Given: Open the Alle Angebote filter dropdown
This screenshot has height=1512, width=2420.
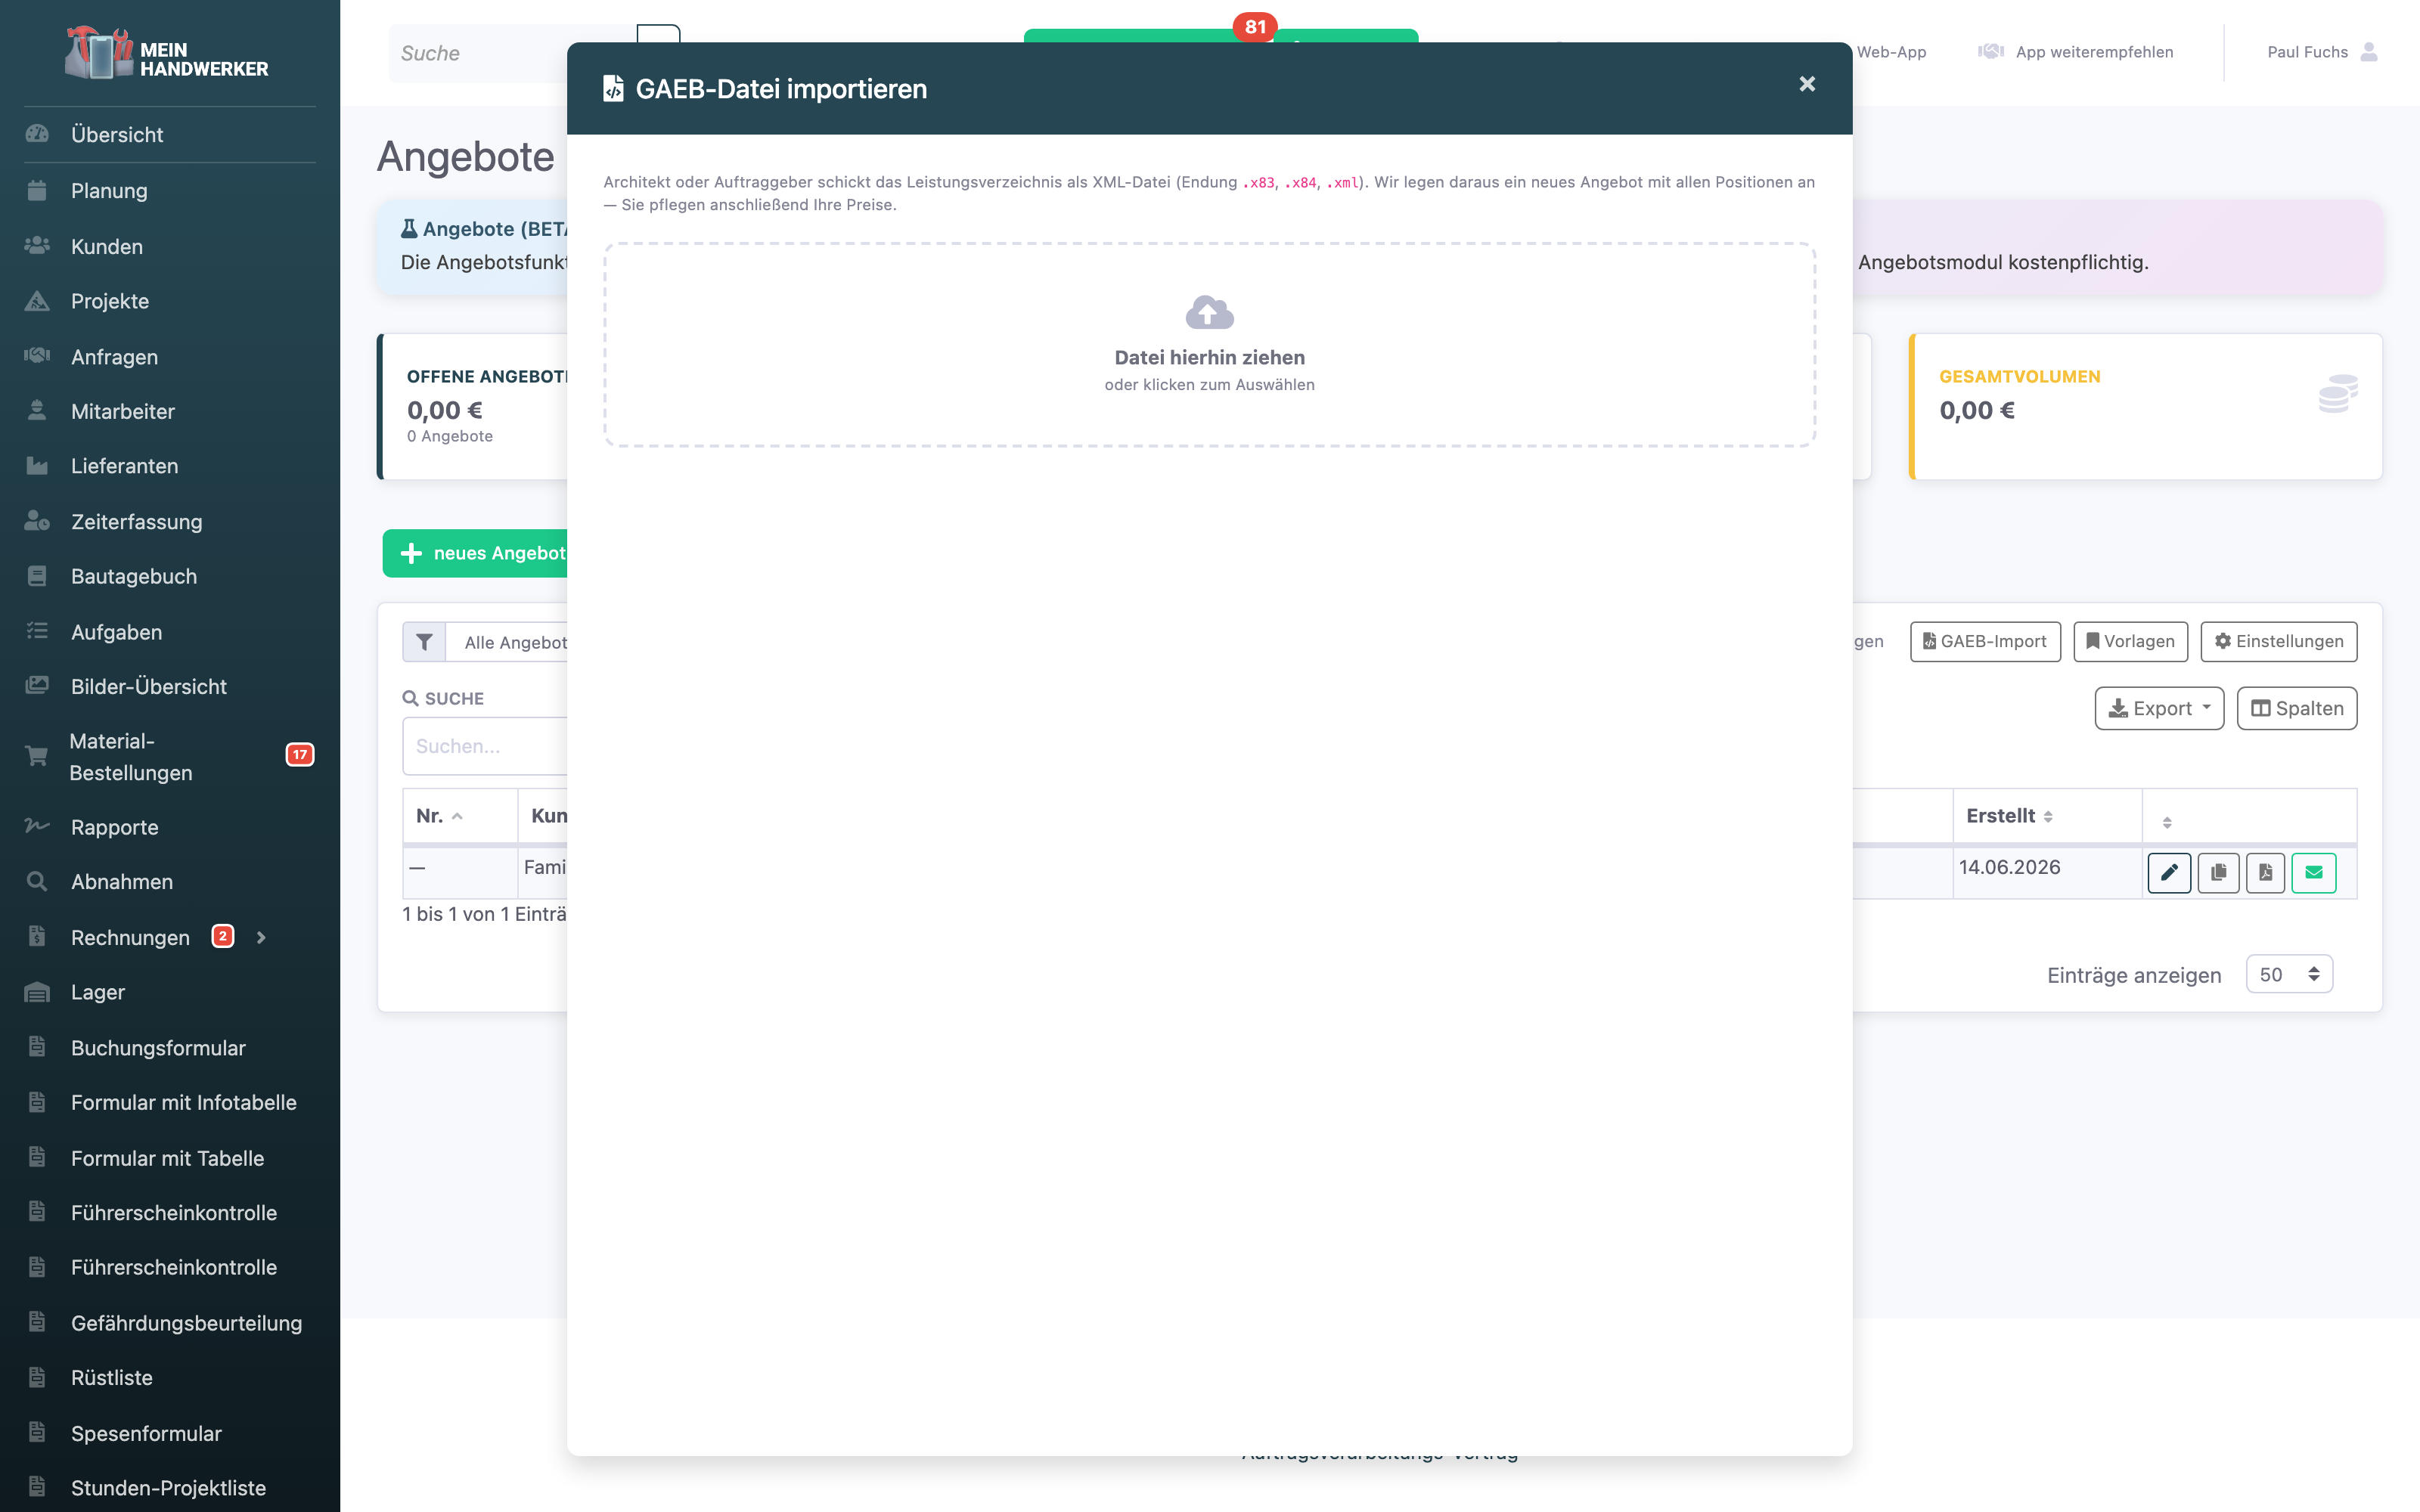Looking at the screenshot, I should coord(507,642).
